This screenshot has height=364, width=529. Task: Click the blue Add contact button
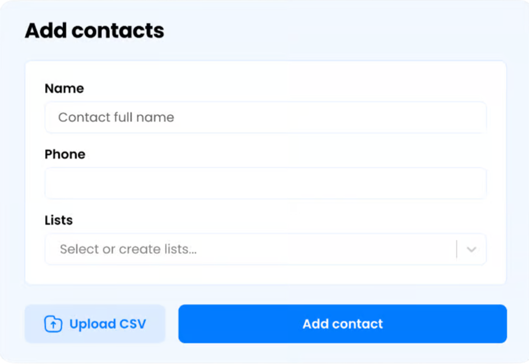point(342,324)
